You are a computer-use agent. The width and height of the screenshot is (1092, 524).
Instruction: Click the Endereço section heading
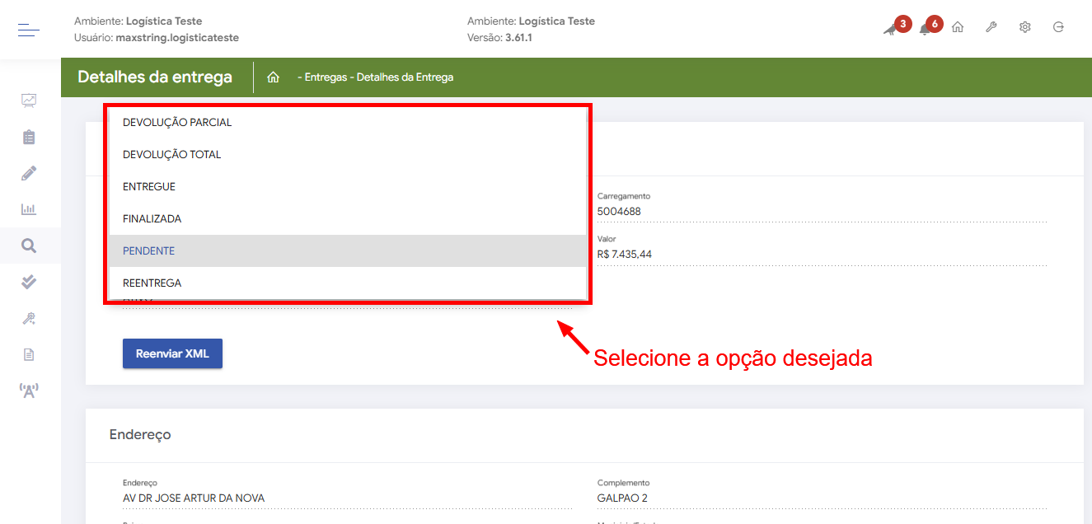tap(140, 434)
